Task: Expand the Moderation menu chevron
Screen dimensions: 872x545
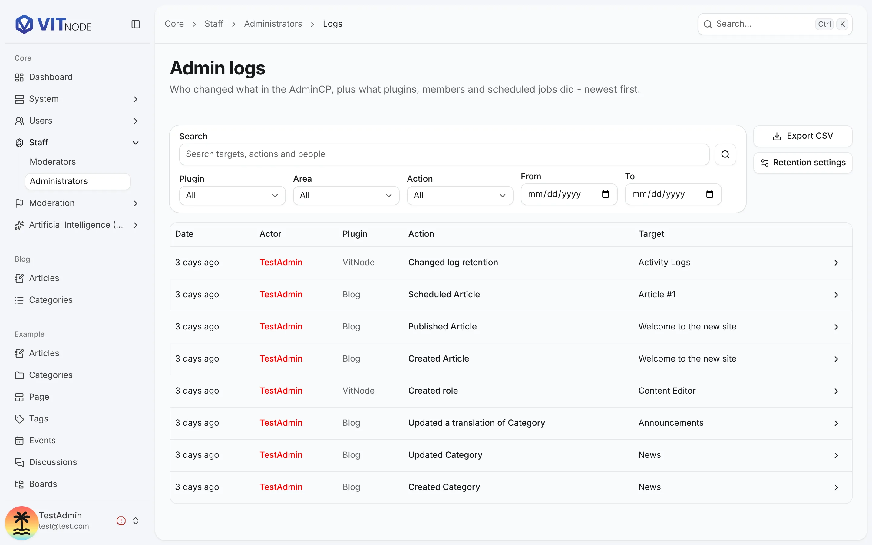Action: 135,203
